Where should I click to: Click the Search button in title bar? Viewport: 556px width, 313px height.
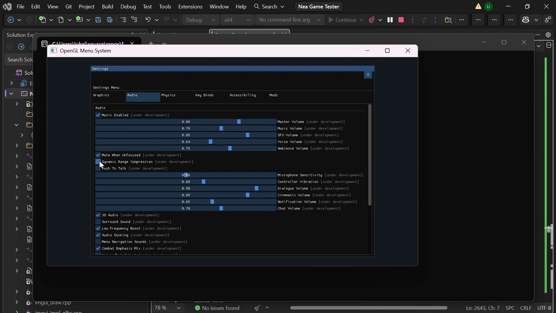[x=269, y=7]
